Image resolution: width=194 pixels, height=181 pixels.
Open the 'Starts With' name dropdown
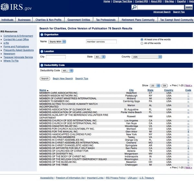57,41
